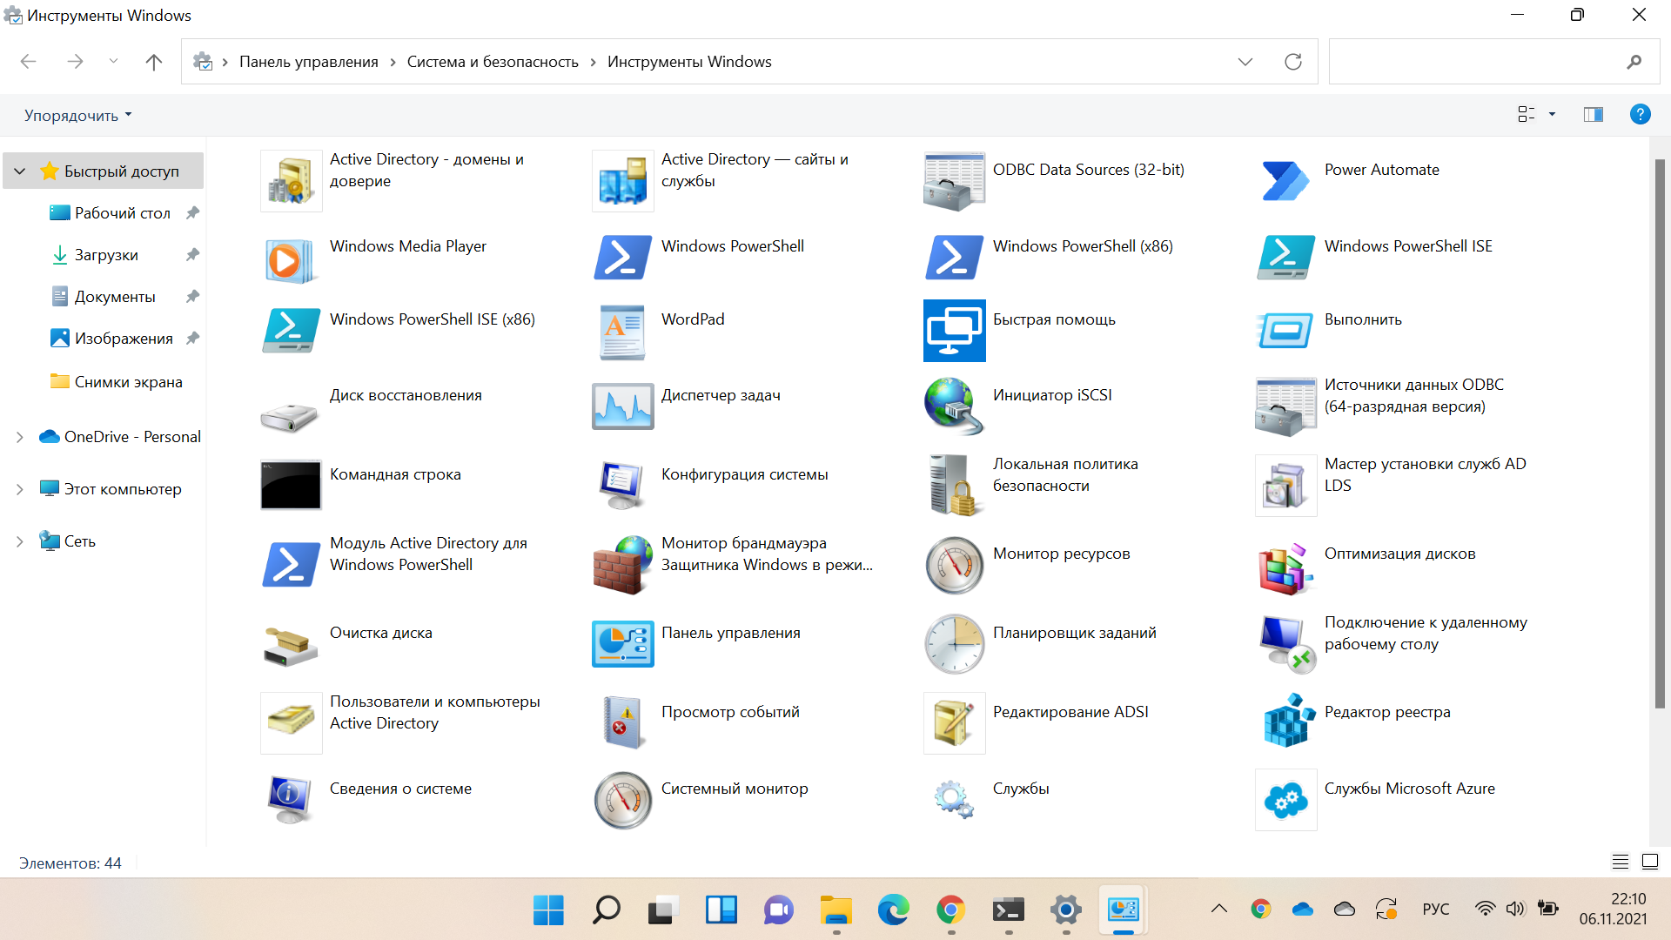Open Инициатор iSCSI icon
1671x940 pixels.
pos(954,406)
